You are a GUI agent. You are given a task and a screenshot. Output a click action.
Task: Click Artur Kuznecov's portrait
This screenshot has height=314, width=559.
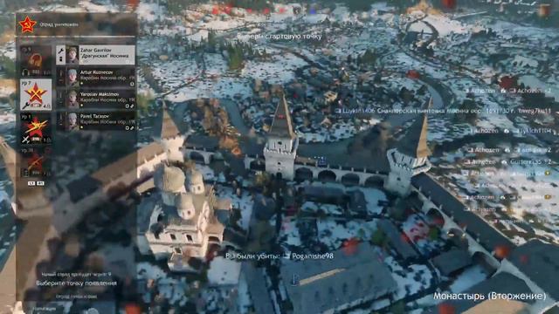coord(72,78)
